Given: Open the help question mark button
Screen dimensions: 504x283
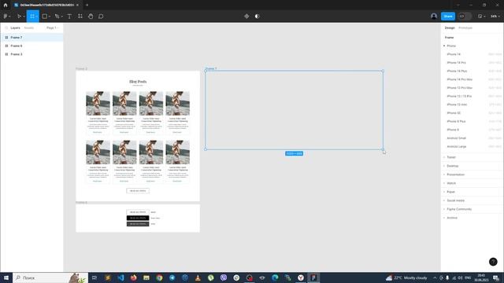Looking at the screenshot, I should [x=493, y=262].
